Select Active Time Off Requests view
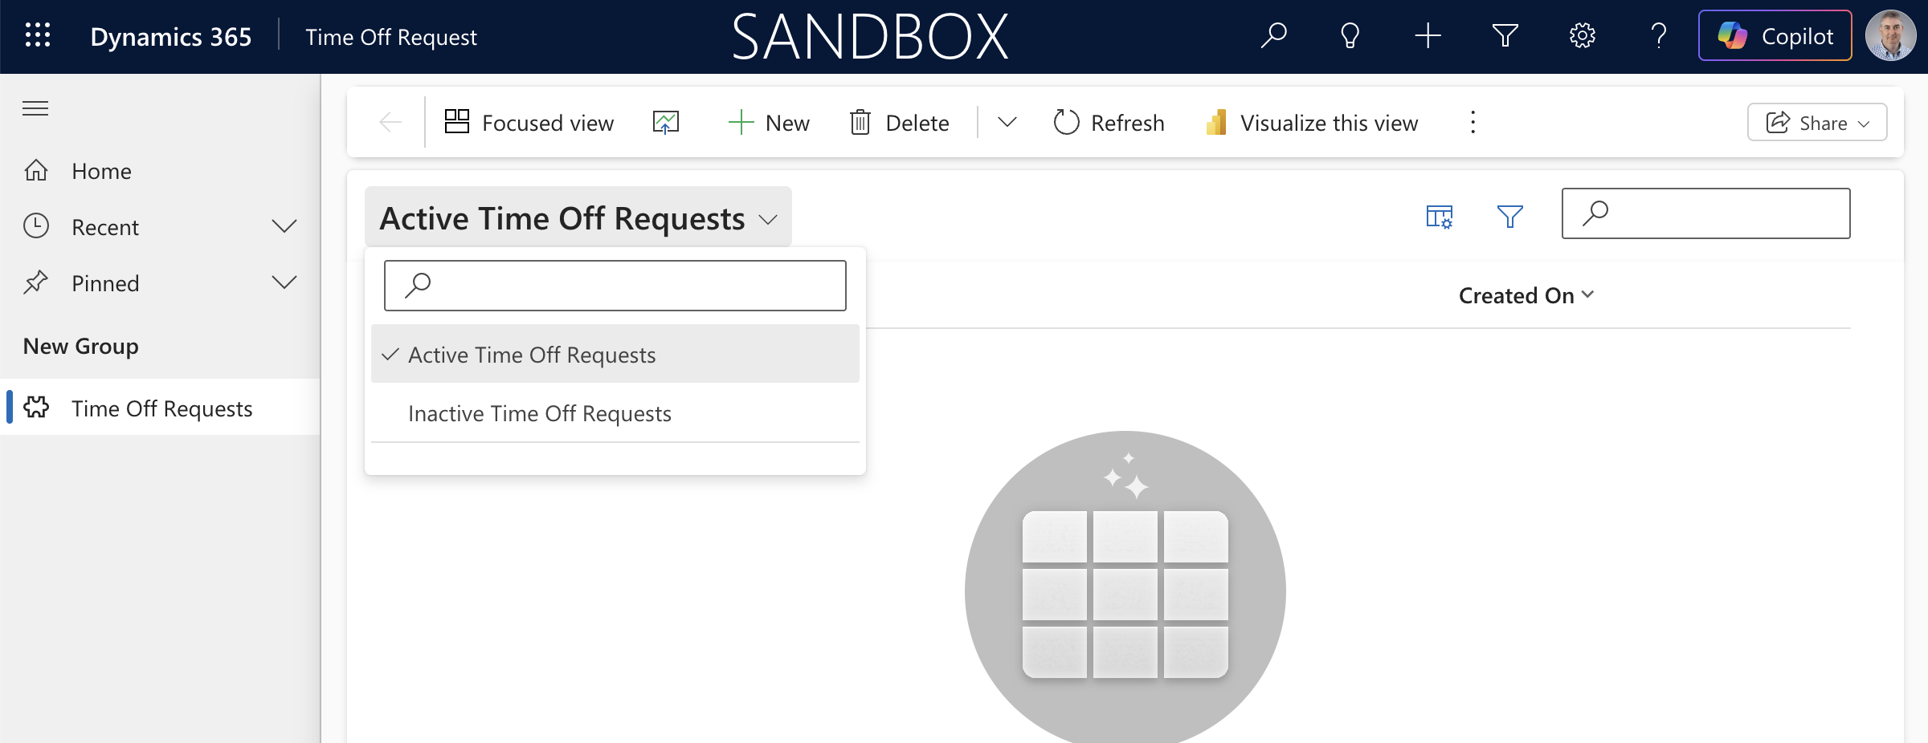The image size is (1928, 743). [615, 354]
